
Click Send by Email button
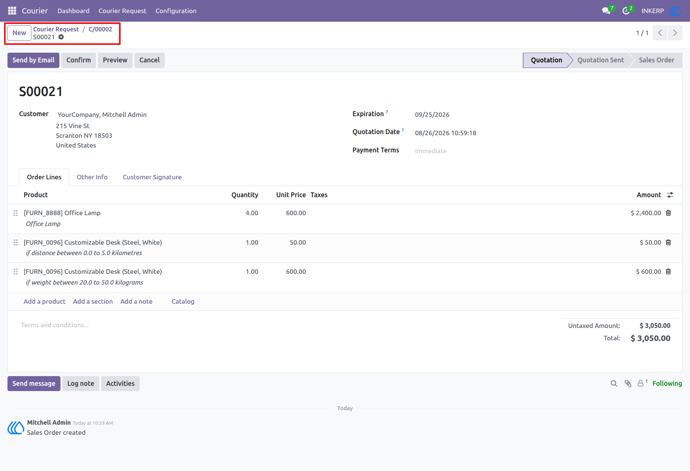34,60
